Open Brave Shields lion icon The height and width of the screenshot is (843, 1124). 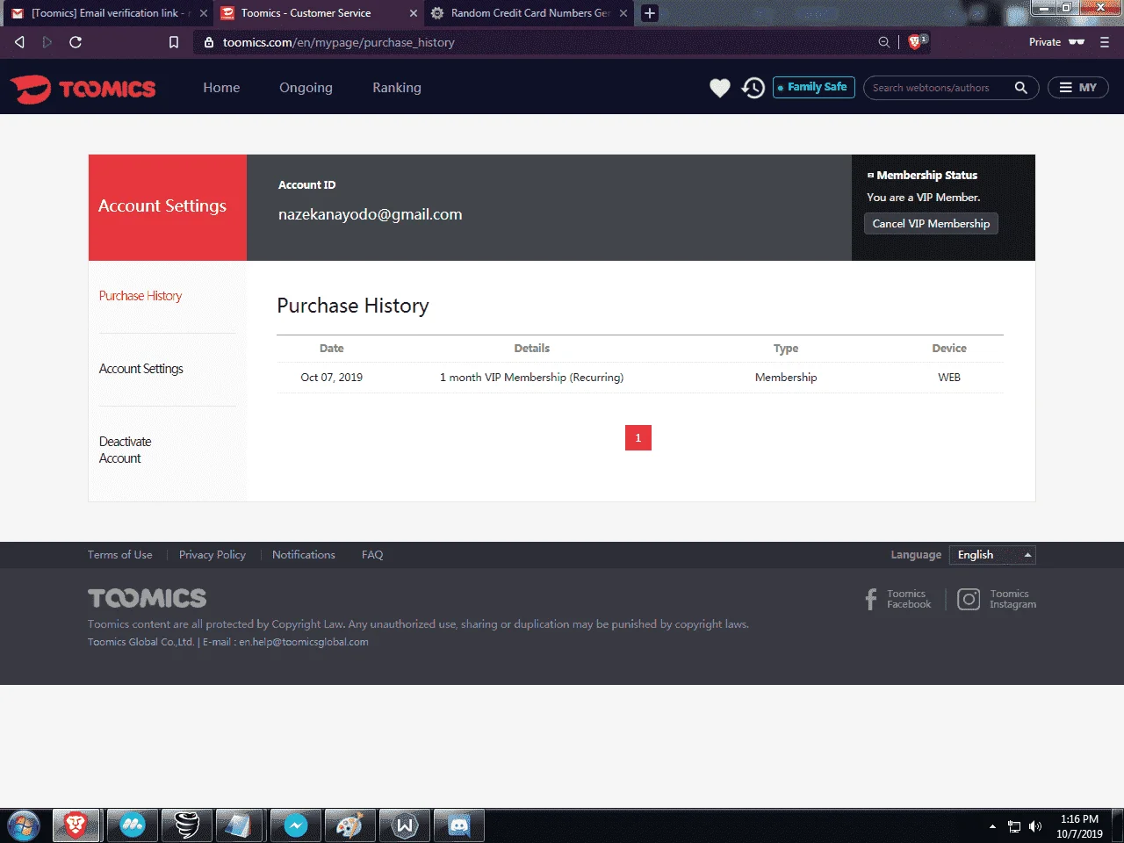click(915, 42)
